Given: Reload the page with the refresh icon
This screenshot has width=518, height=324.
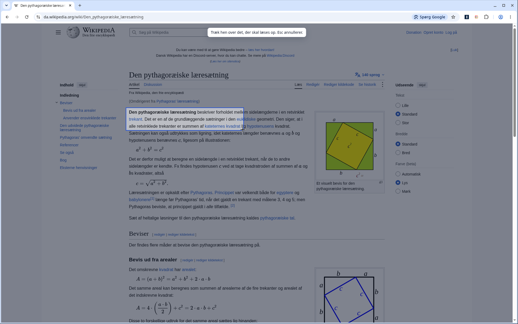Looking at the screenshot, I should pyautogui.click(x=27, y=17).
